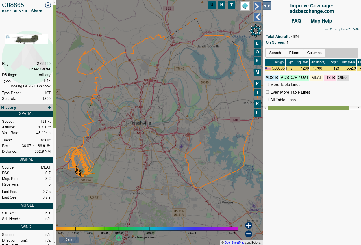
Task: Click the ADS-B source legend
Action: click(272, 78)
